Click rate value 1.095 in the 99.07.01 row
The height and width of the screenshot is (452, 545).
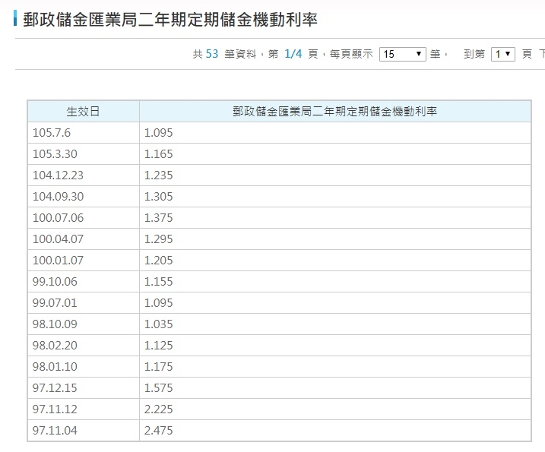159,302
